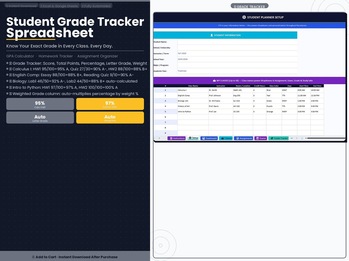This screenshot has width=349, height=261.
Task: Click the English Comp class name cell
Action: tap(193, 95)
